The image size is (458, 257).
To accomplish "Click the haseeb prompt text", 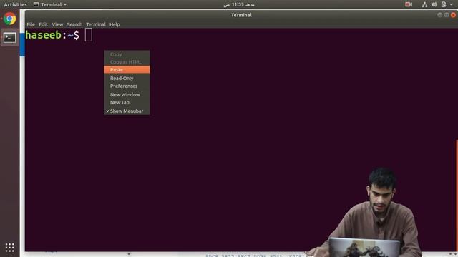I will 44,35.
